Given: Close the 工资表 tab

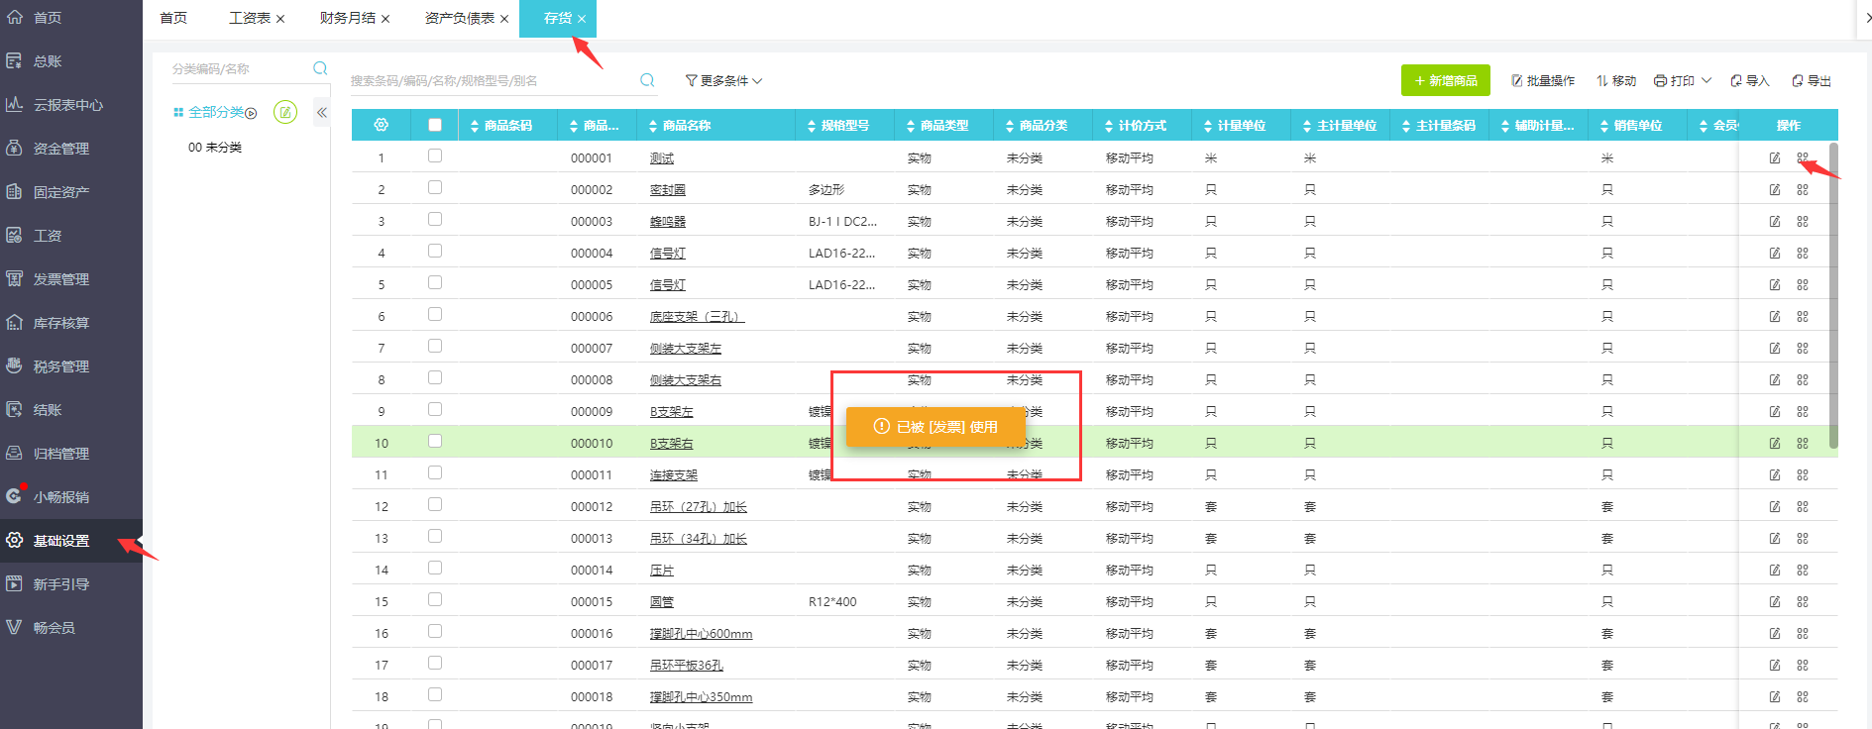Looking at the screenshot, I should click(x=280, y=19).
